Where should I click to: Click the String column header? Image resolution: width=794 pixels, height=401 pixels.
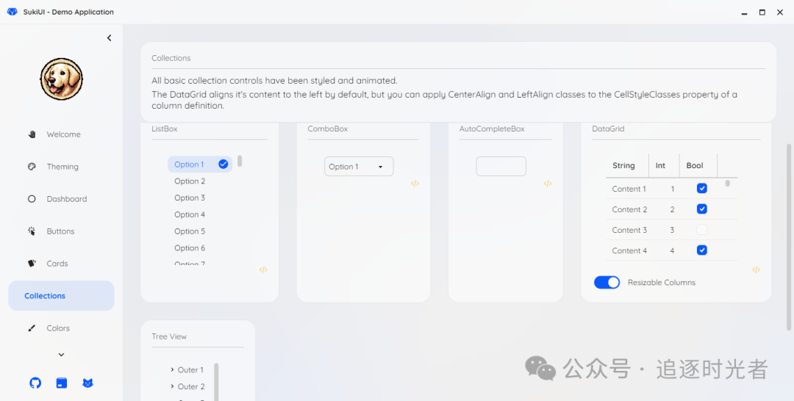(x=623, y=166)
